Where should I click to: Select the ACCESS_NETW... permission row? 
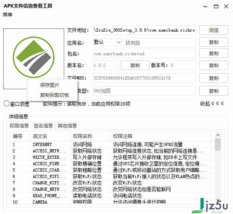coord(112,151)
